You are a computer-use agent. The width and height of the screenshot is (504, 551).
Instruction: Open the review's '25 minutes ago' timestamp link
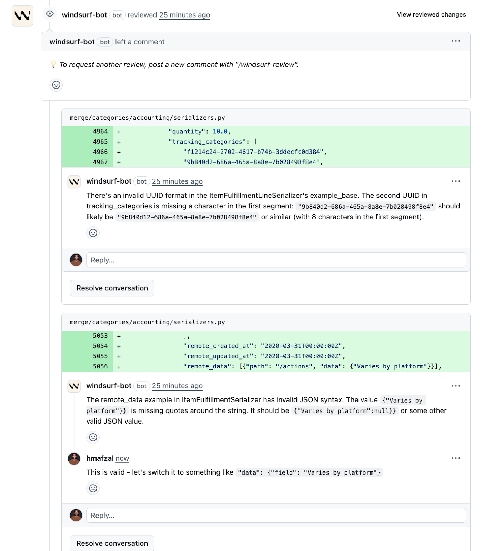point(184,15)
